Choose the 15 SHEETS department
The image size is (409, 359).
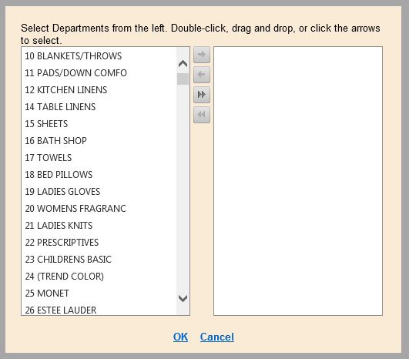(x=99, y=124)
